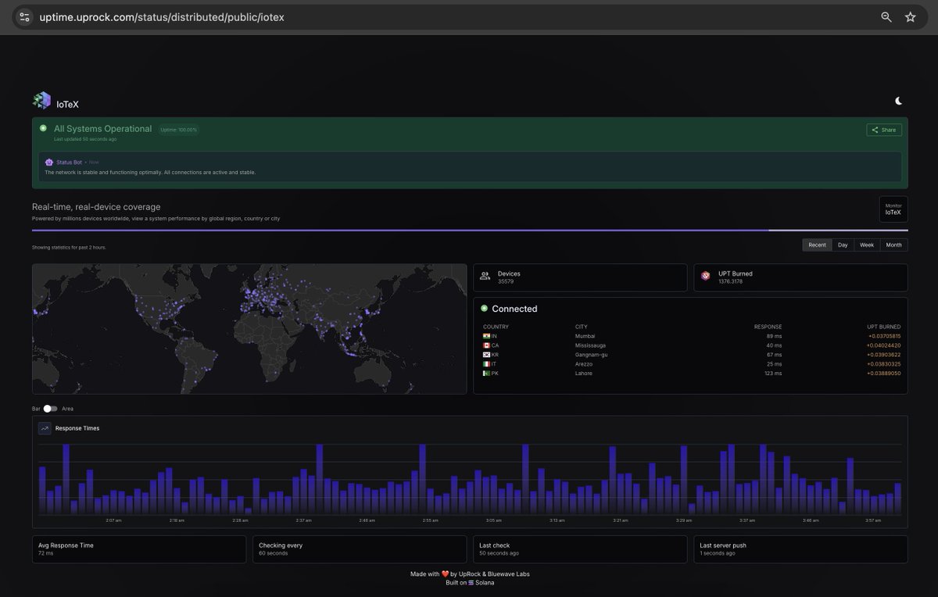The image size is (938, 597).
Task: Click the Response Times chart icon
Action: click(45, 428)
